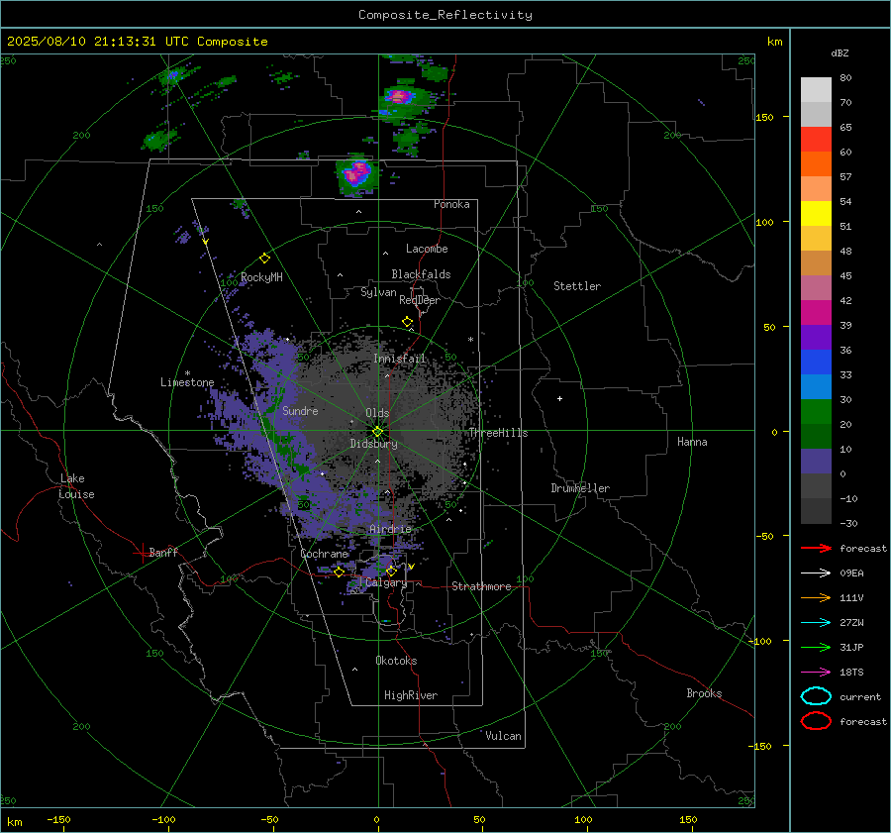Click the bright green 30–20 dBZ color block

[816, 411]
